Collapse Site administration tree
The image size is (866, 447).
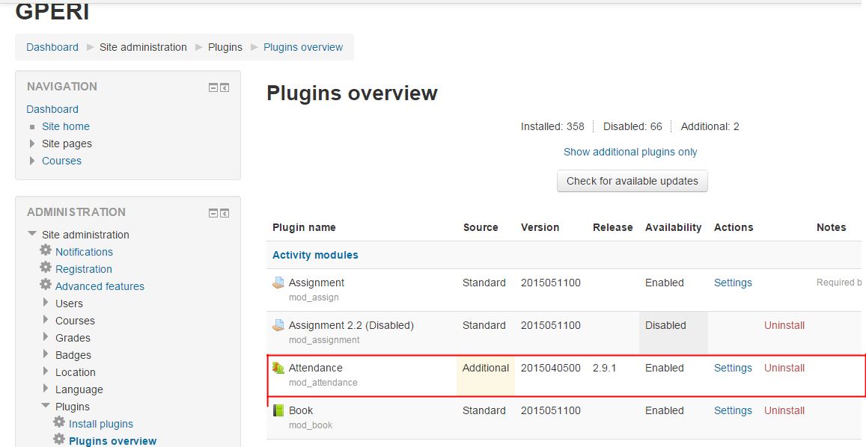click(32, 234)
